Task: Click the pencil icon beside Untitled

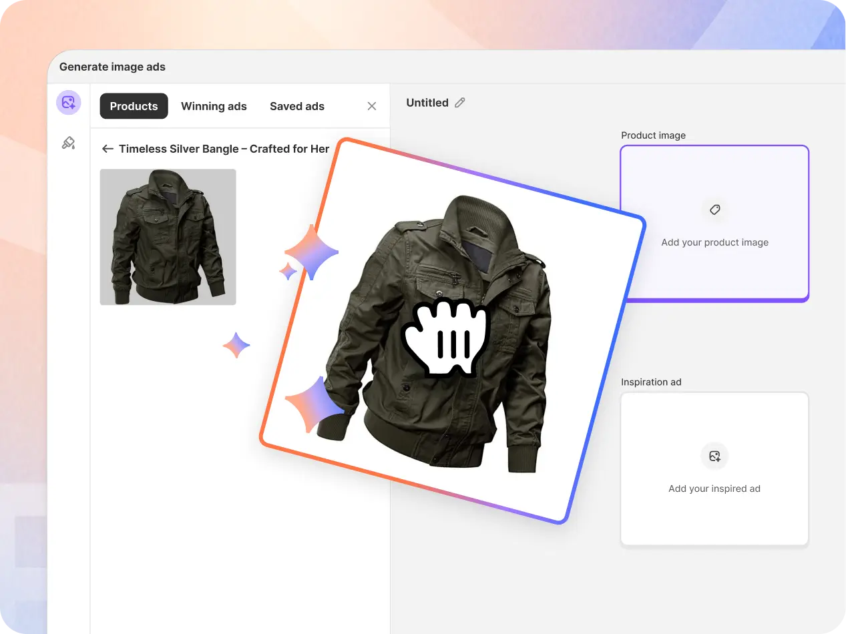Action: (459, 103)
